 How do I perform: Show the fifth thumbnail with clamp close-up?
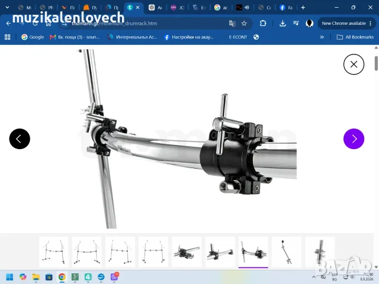pos(187,251)
